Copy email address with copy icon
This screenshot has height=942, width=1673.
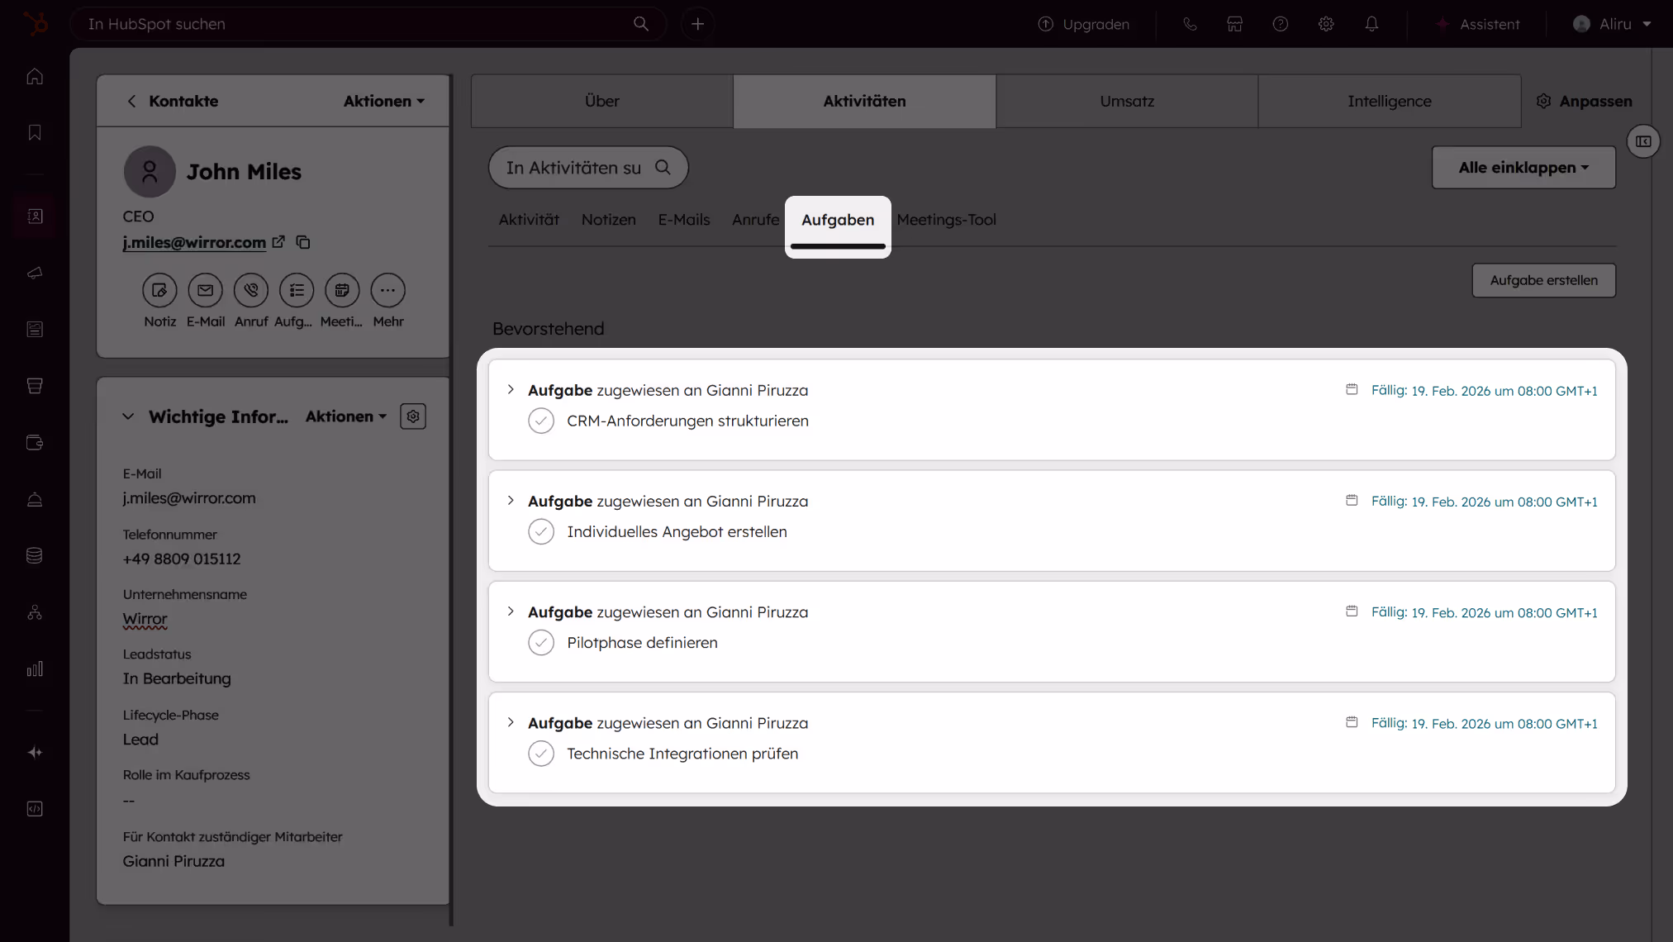[x=303, y=242]
